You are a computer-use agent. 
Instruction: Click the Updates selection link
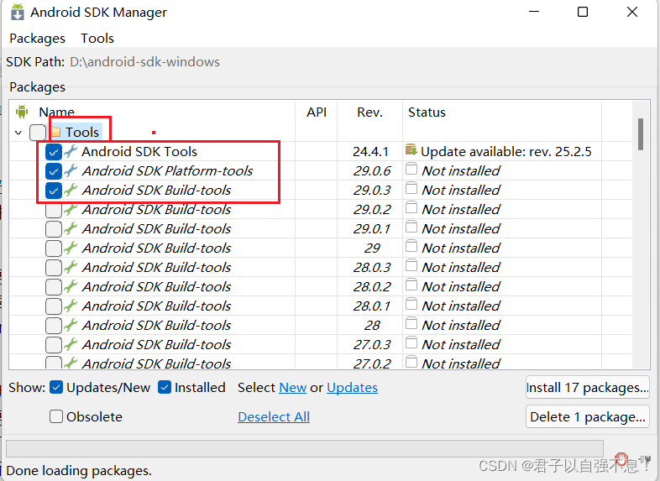(x=352, y=387)
